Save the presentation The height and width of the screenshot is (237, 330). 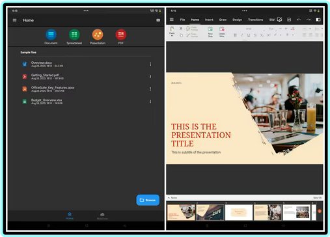click(x=289, y=20)
